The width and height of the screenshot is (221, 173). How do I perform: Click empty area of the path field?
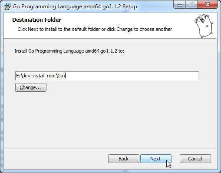pyautogui.click(x=132, y=76)
